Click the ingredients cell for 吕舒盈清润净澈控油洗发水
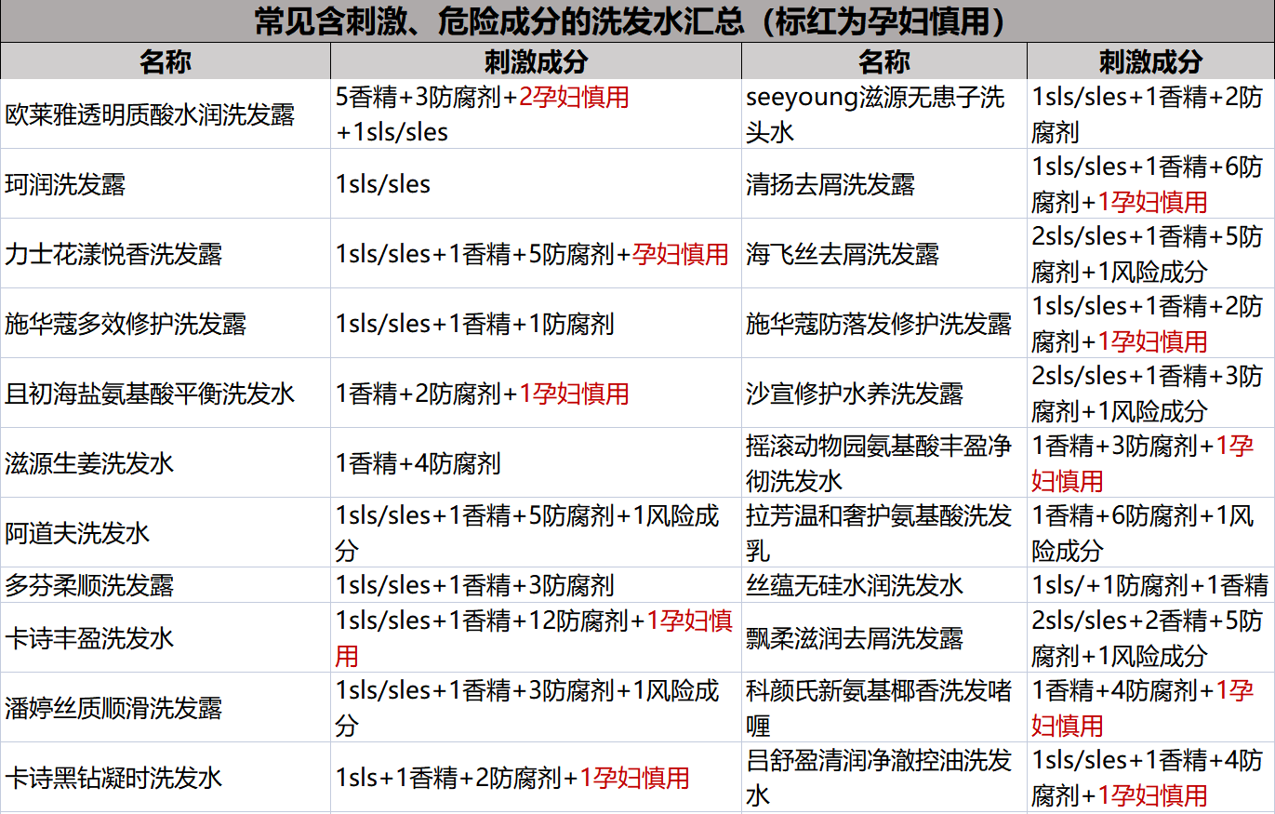1275x814 pixels. coord(1151,777)
